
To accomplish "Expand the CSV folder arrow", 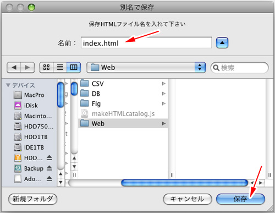I will (x=164, y=84).
